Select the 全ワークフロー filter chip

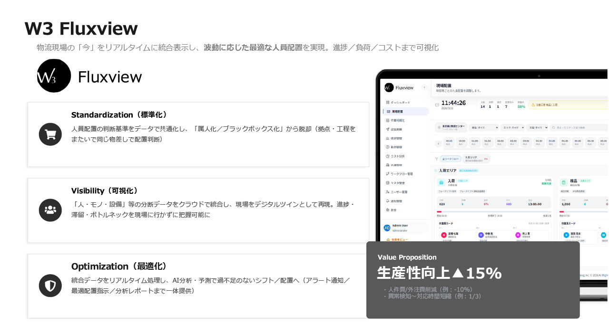pyautogui.click(x=450, y=159)
